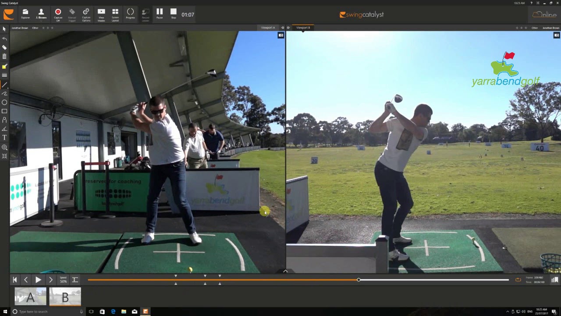Step back one frame
The height and width of the screenshot is (316, 561).
(26, 280)
